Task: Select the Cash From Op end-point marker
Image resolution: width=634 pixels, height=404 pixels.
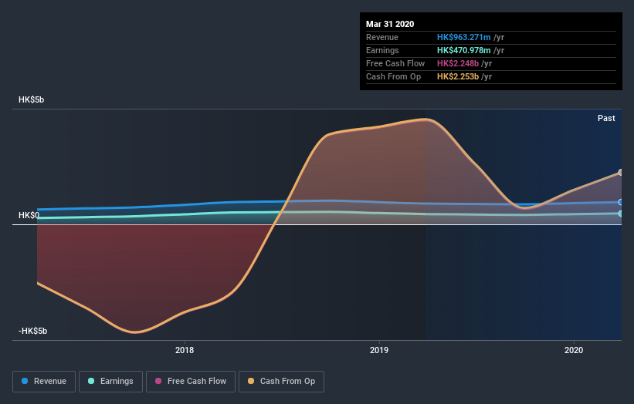Action: pyautogui.click(x=621, y=173)
